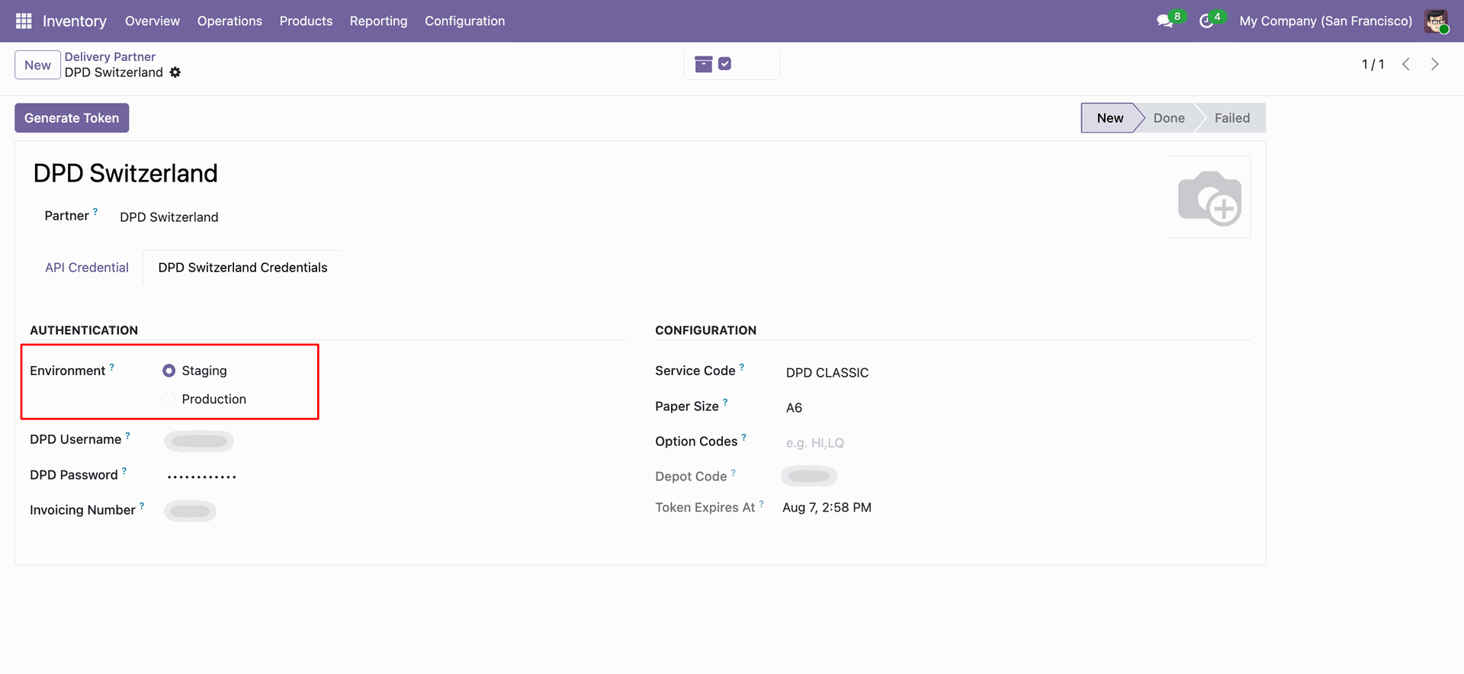This screenshot has width=1464, height=674.
Task: Show Option Codes help question mark
Action: [x=744, y=437]
